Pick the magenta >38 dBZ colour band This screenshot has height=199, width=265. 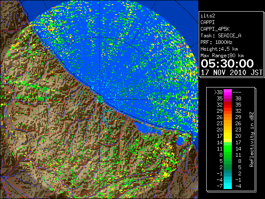pyautogui.click(x=228, y=92)
